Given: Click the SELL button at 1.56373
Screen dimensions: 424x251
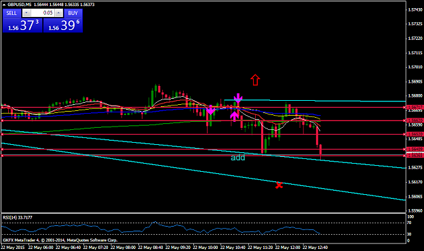Looking at the screenshot, I should coord(22,21).
